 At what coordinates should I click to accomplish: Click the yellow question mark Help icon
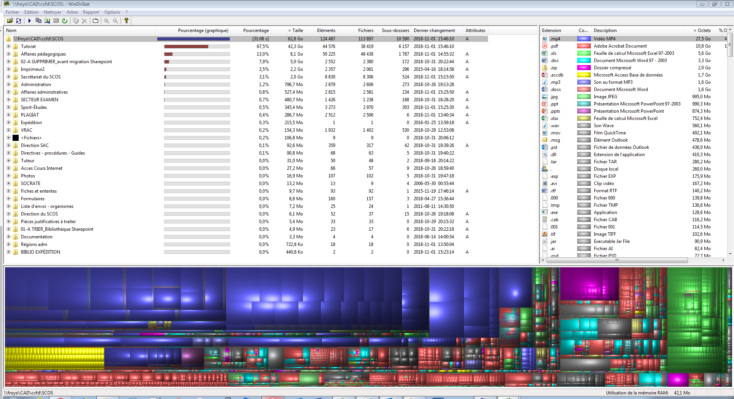(126, 21)
